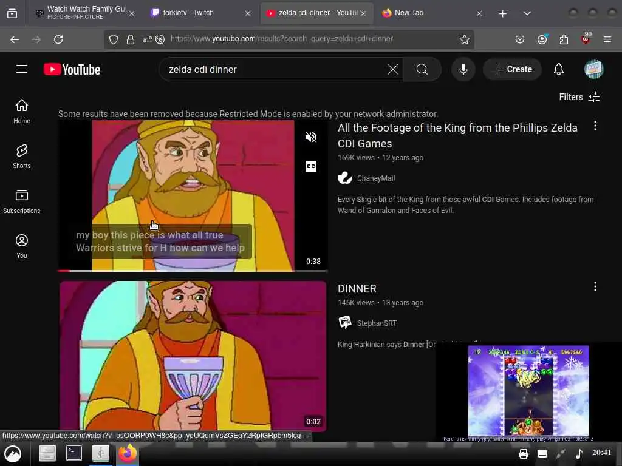Open the music note tray icon
The height and width of the screenshot is (466, 622).
point(579,454)
